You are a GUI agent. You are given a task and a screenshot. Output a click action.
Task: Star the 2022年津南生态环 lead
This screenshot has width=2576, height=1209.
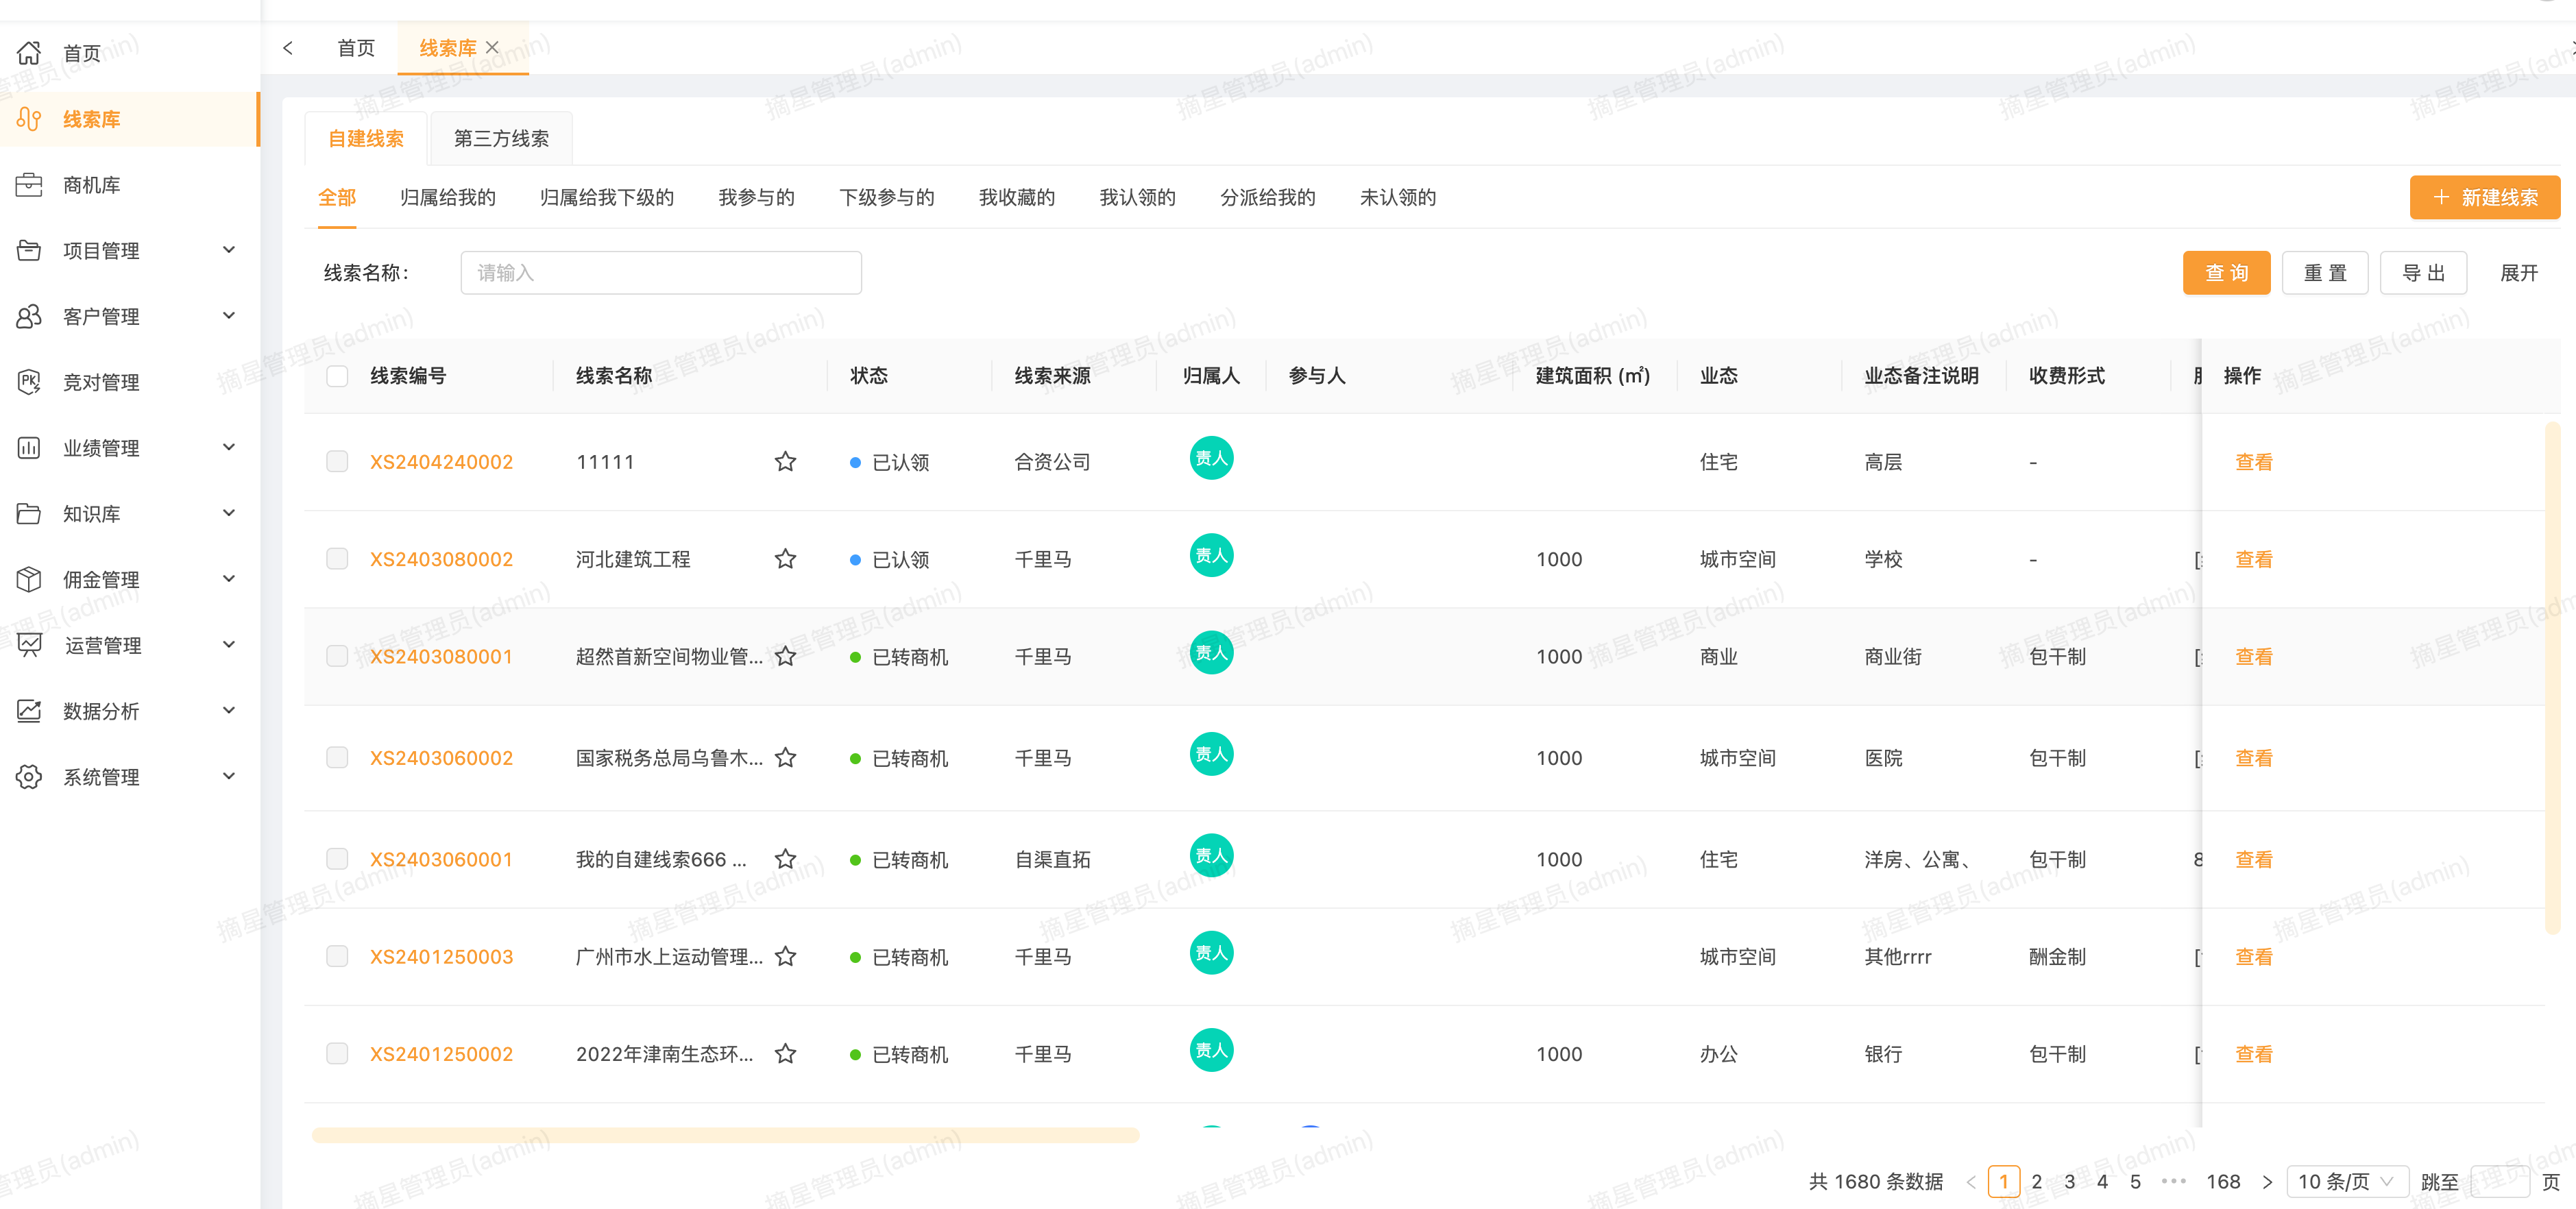785,1053
